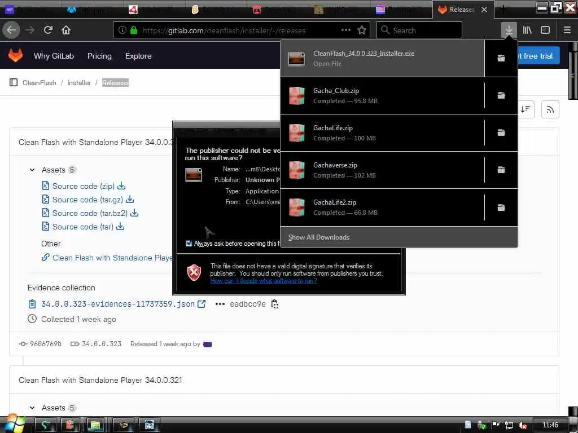
Task: Open 34.0.0.323-evidences-11737359.json link
Action: pos(118,304)
